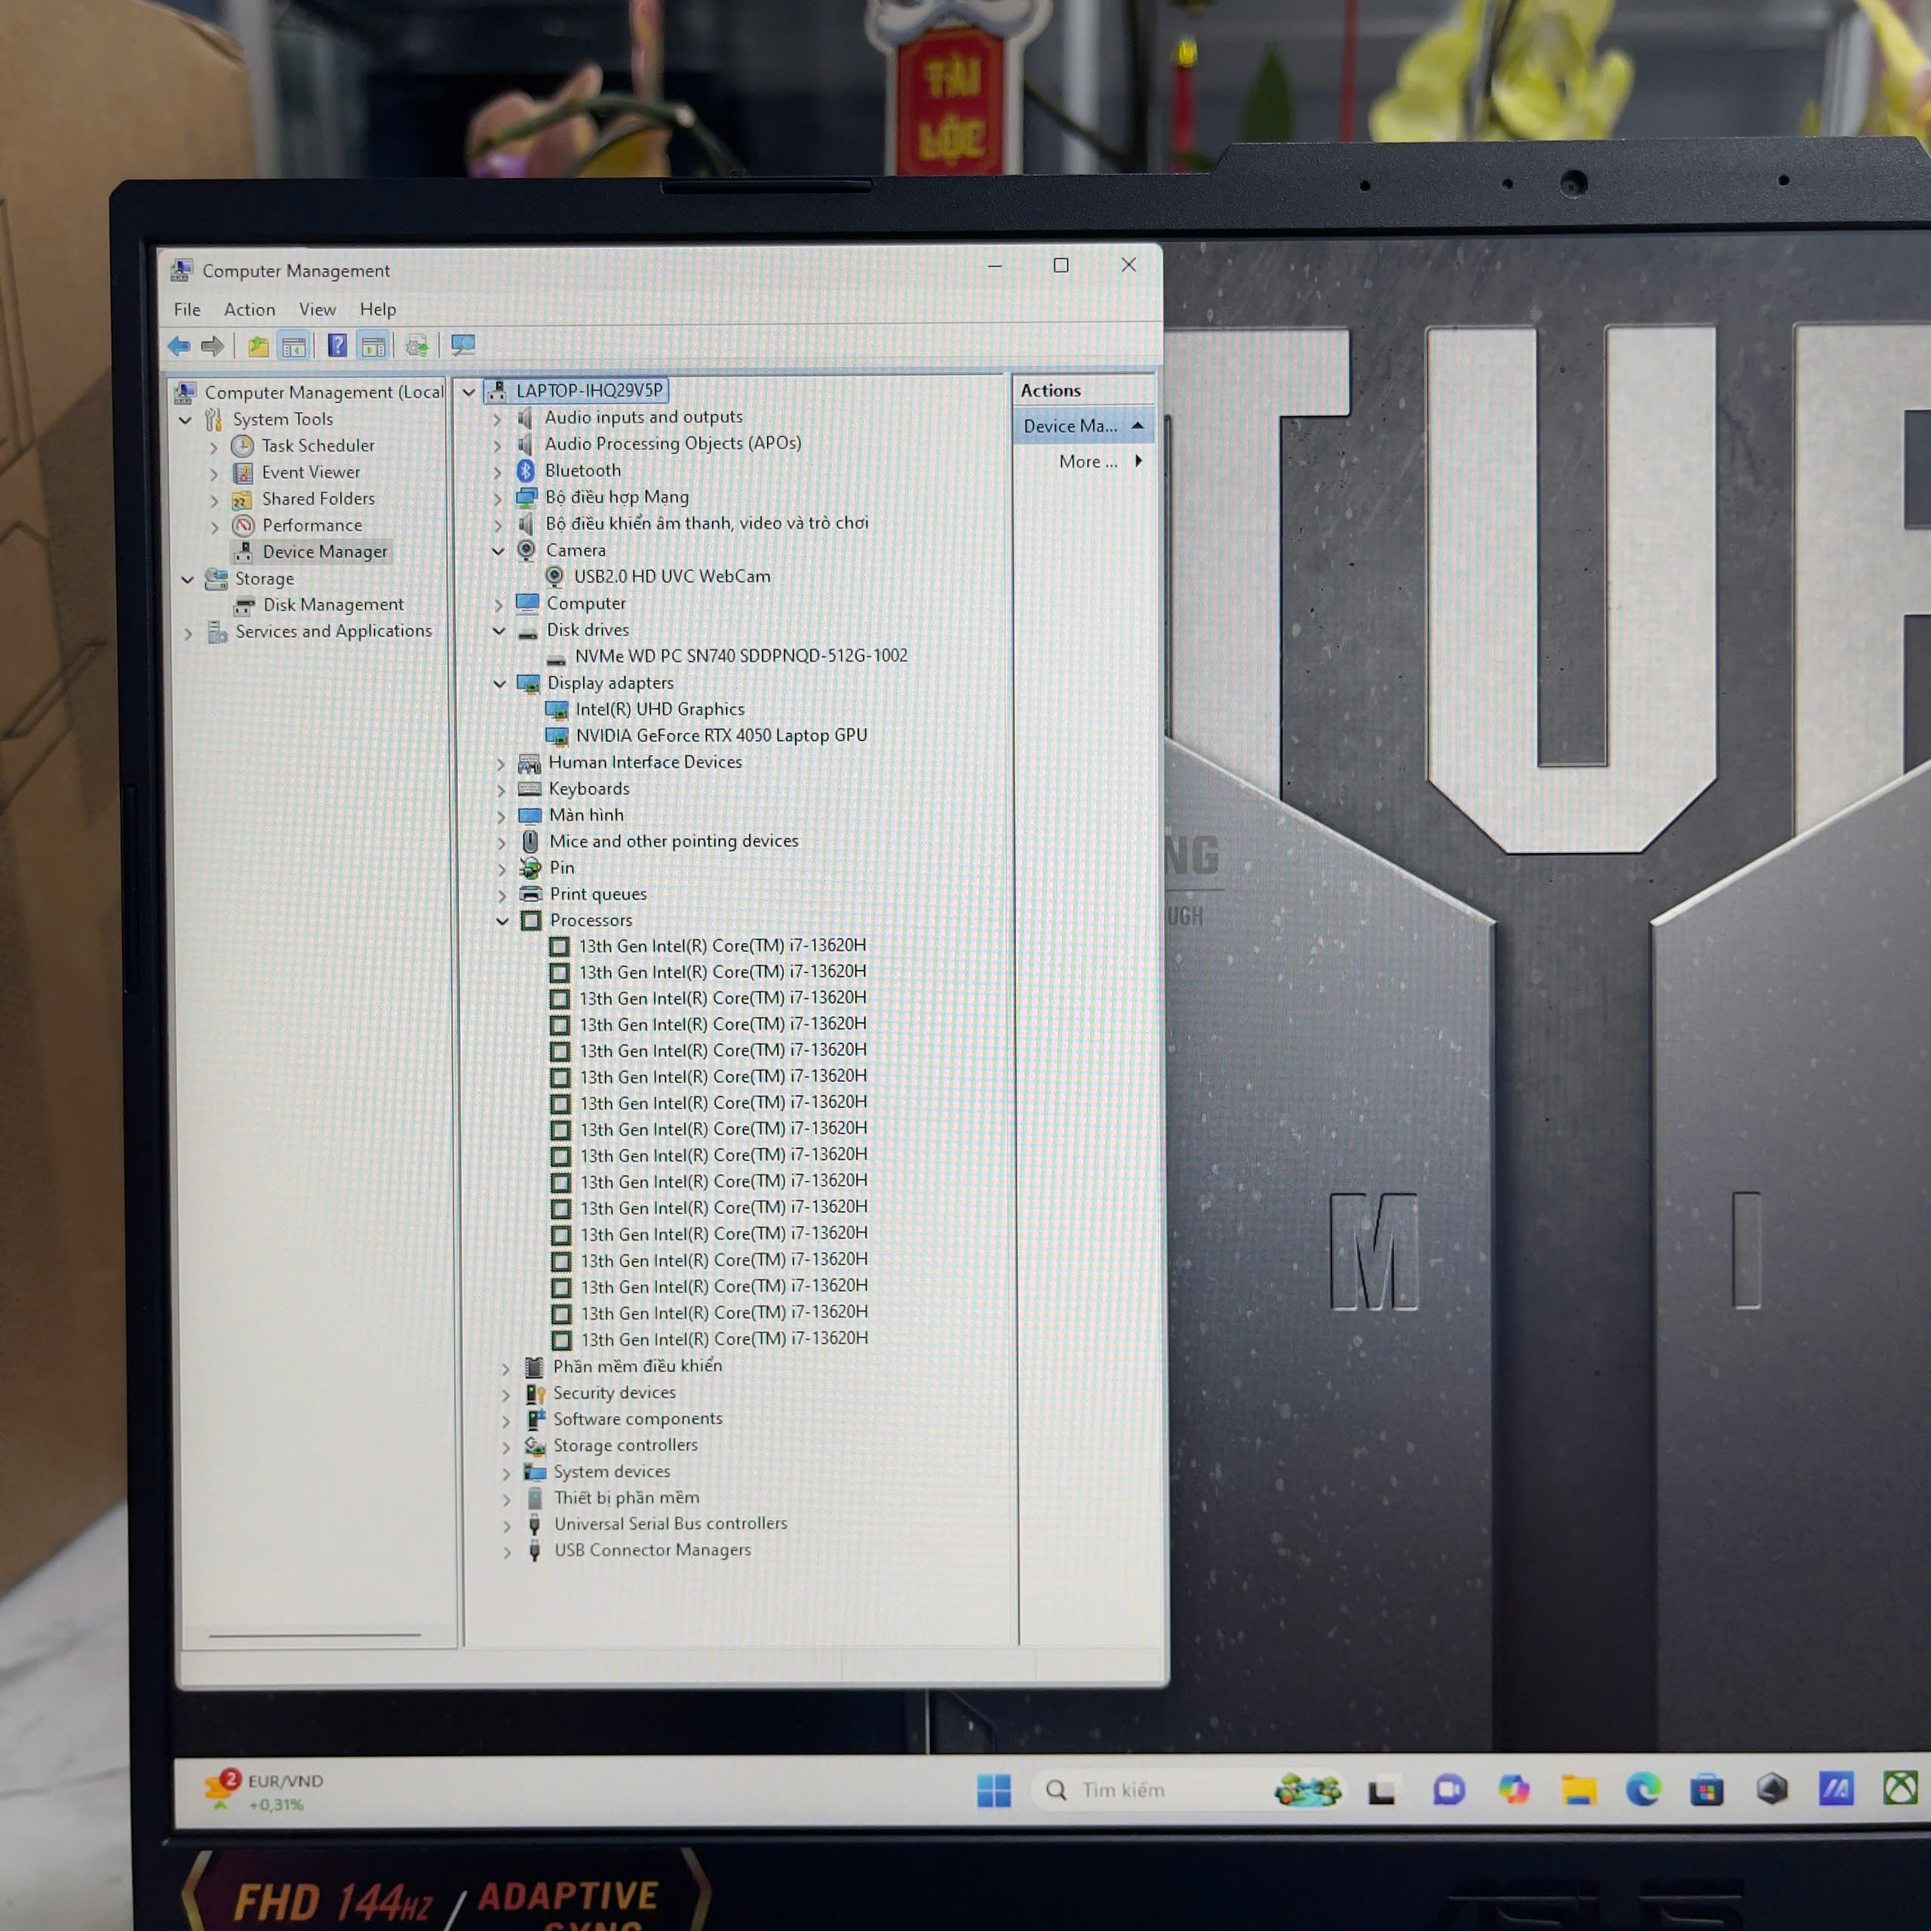Expand Services and Applications node
Screen dimensions: 1931x1931
(x=188, y=634)
